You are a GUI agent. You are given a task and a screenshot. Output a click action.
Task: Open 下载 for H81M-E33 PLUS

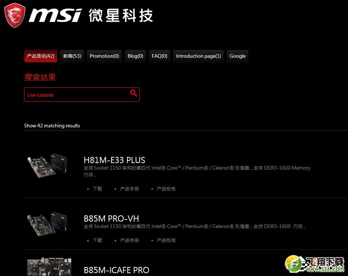(x=97, y=189)
